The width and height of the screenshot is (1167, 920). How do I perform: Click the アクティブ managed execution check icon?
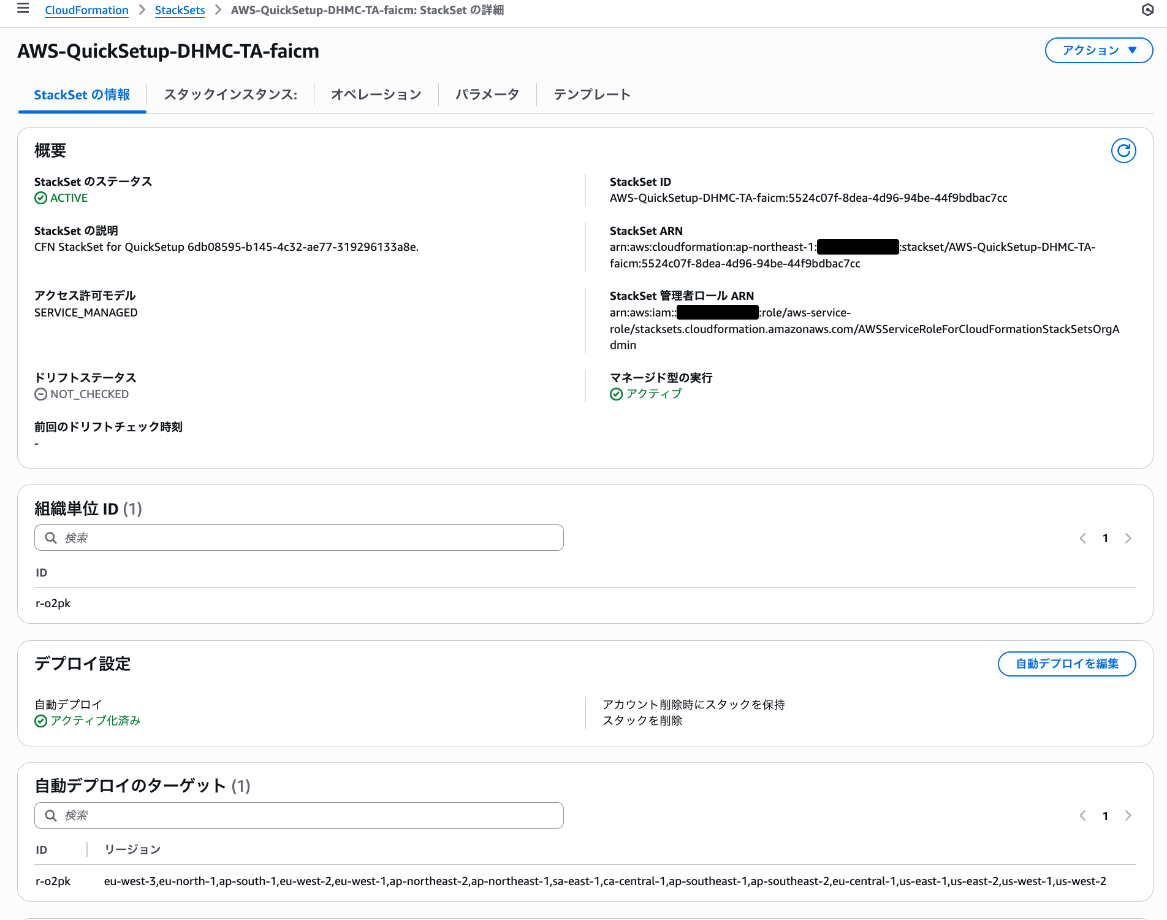(x=617, y=394)
